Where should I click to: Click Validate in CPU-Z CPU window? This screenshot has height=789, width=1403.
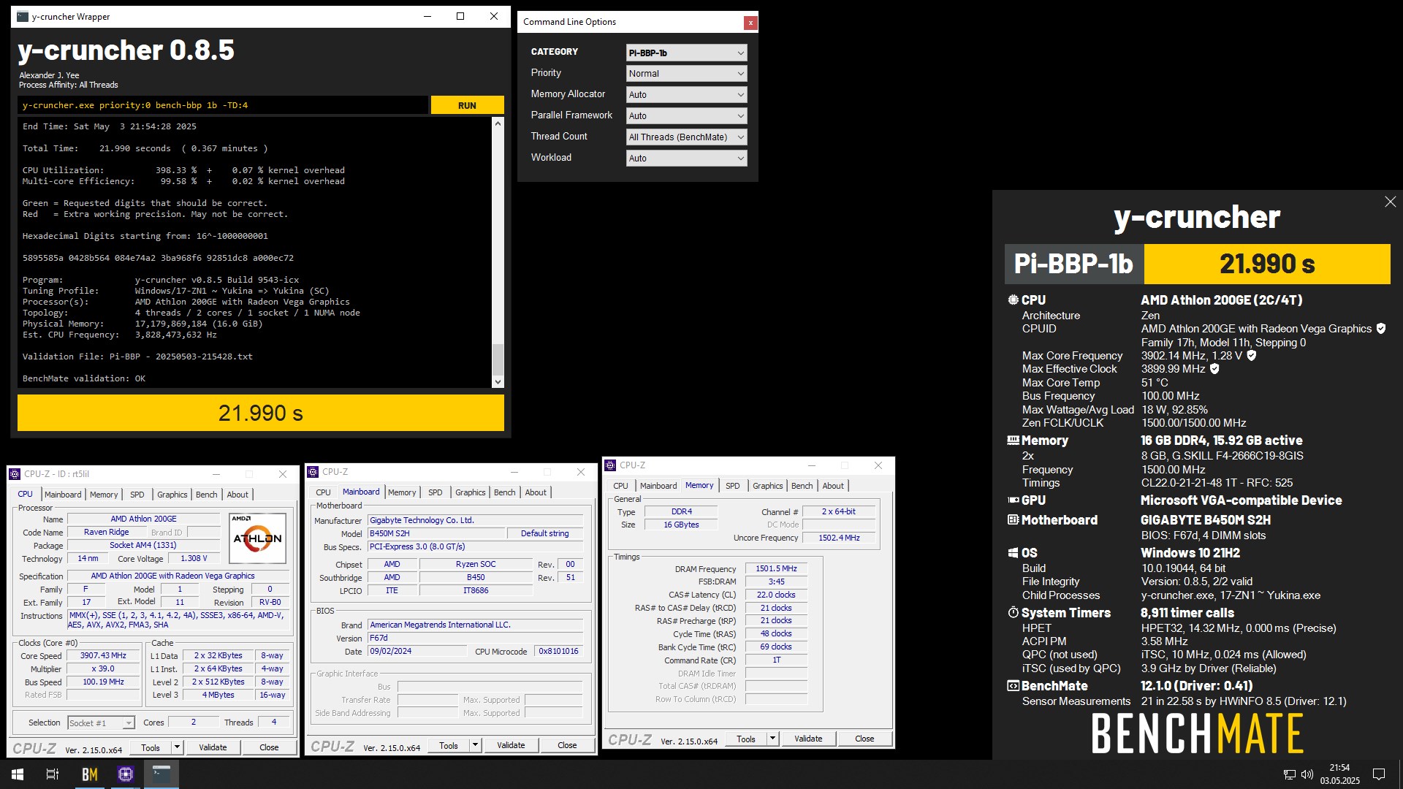coord(213,747)
